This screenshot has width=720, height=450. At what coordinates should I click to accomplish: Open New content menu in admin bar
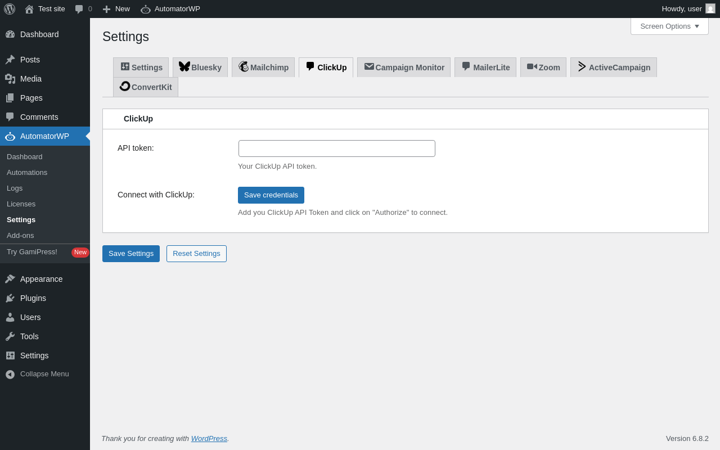(116, 9)
